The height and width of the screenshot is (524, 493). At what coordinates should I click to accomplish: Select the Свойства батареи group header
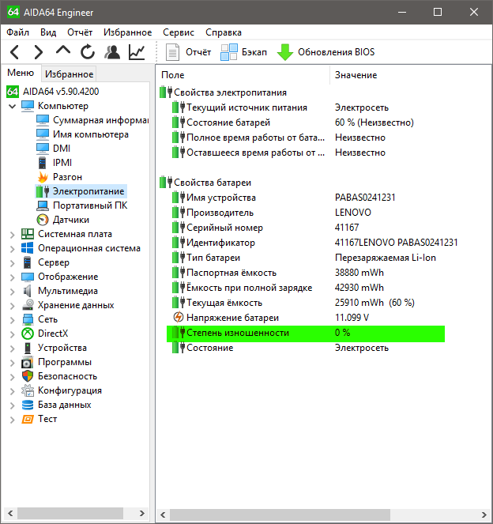coord(205,183)
